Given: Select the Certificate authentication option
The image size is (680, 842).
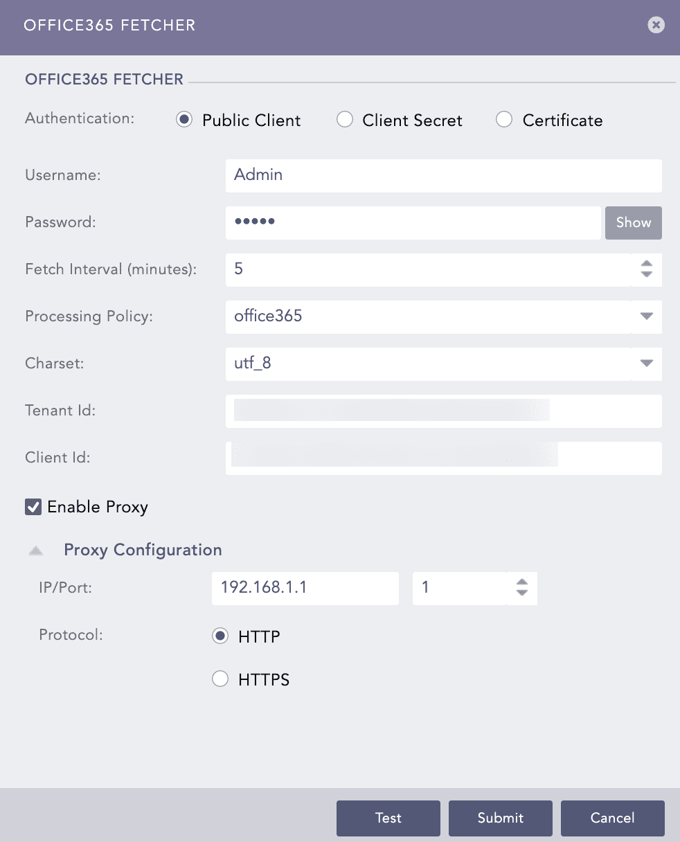Looking at the screenshot, I should [504, 120].
